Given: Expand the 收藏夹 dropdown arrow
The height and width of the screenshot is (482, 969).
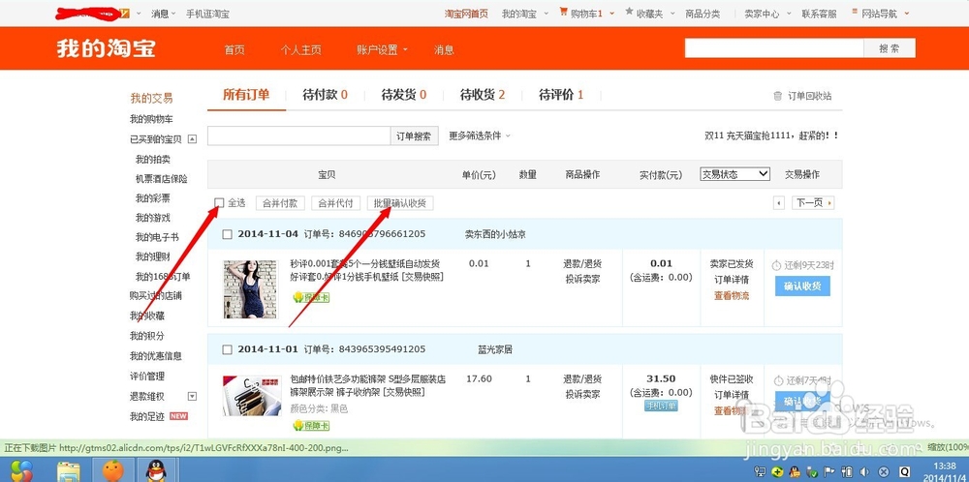Looking at the screenshot, I should [x=671, y=14].
